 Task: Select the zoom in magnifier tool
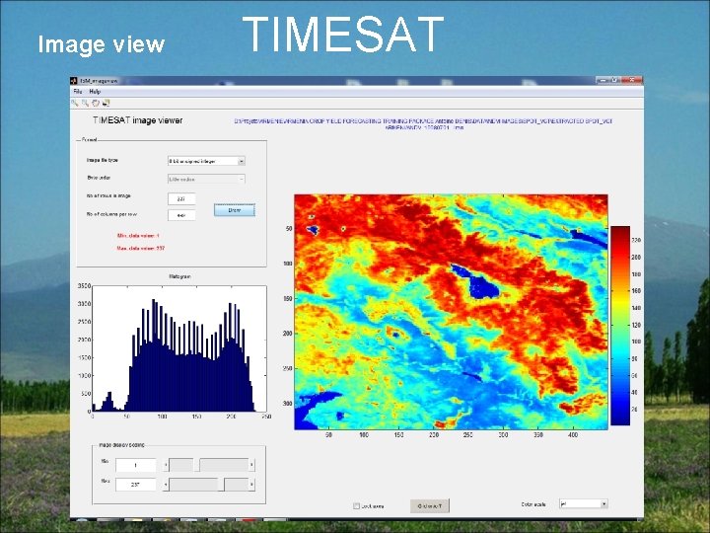(75, 103)
